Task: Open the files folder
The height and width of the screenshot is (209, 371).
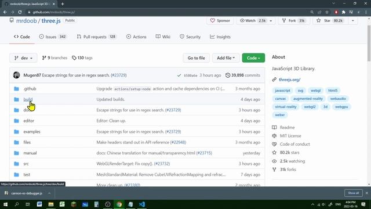Action: [27, 142]
